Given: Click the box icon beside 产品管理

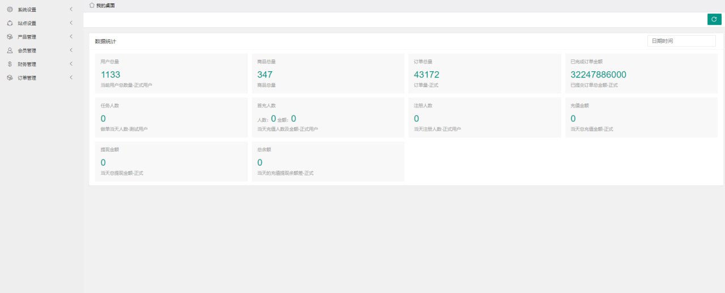Looking at the screenshot, I should coord(10,37).
